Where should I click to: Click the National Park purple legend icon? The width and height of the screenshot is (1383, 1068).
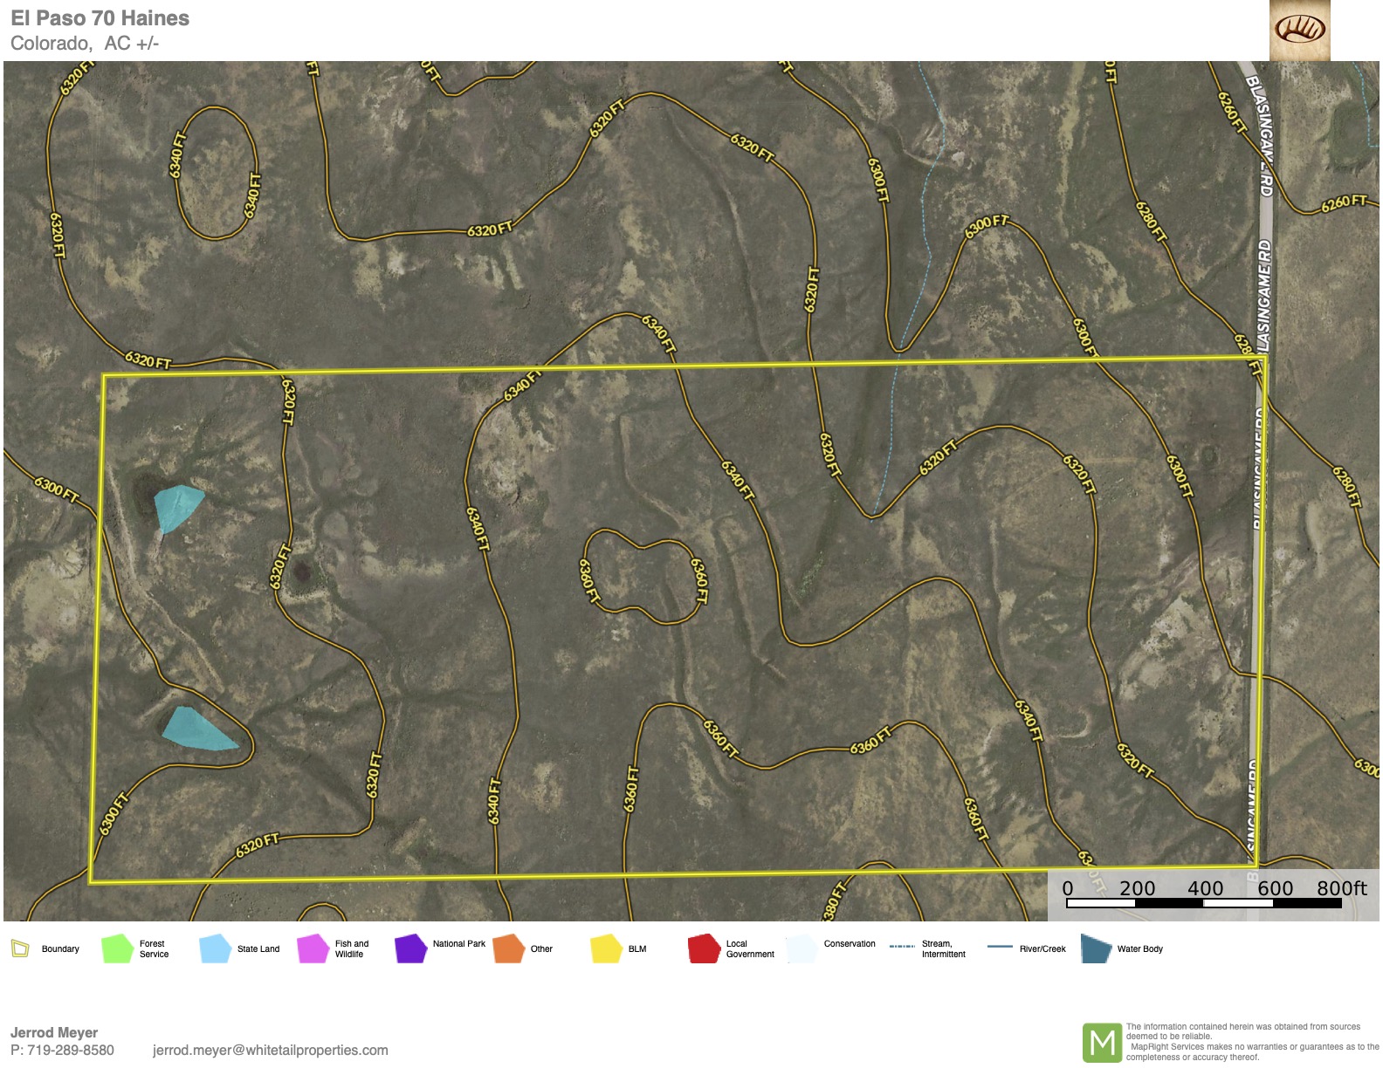click(410, 948)
